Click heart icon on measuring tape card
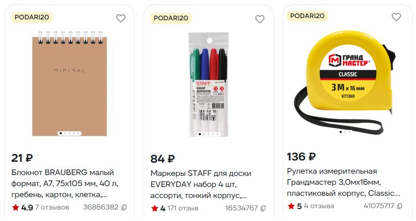This screenshot has width=416, height=221. (x=397, y=17)
